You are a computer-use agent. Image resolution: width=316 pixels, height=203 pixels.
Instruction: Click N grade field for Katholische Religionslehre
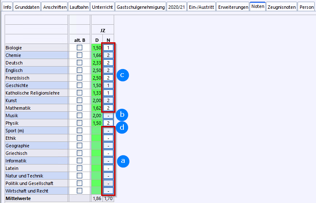[x=108, y=93]
